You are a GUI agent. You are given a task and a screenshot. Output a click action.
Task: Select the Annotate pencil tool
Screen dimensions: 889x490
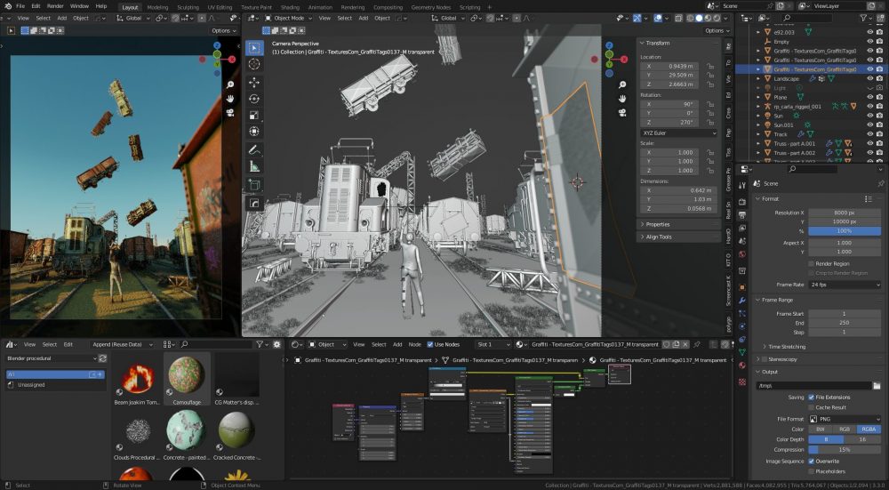tap(254, 150)
